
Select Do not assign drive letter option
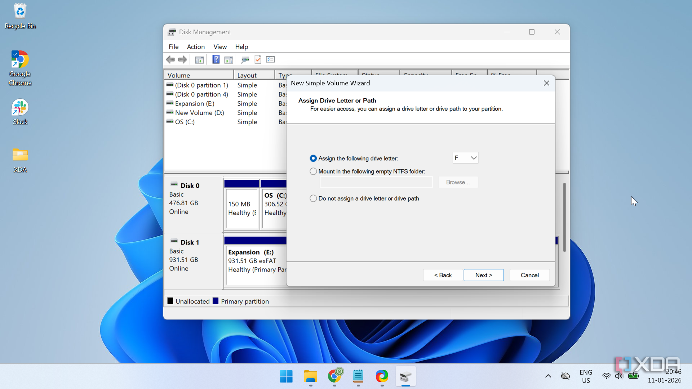(x=313, y=198)
